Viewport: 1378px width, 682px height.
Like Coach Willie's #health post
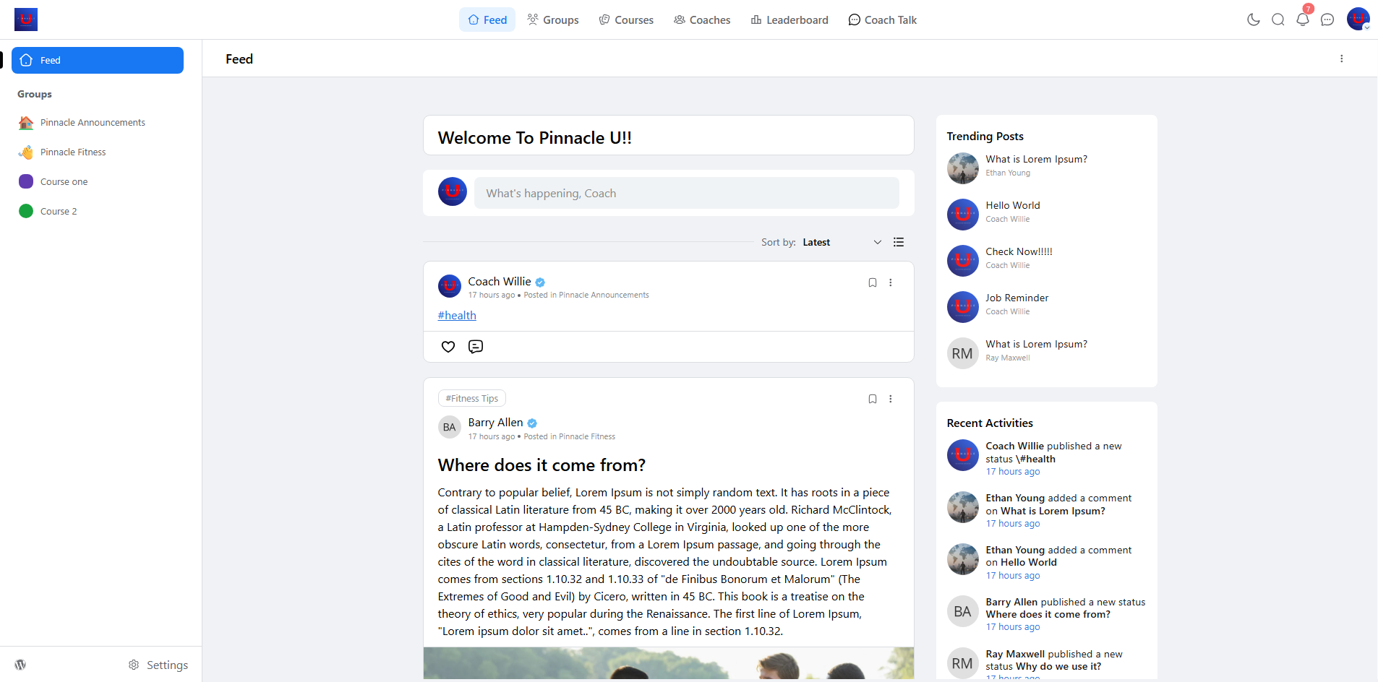[x=448, y=347]
